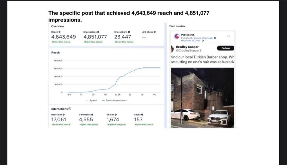
Task: Click the 1d 6h marker on chart axis
Action: pos(118,95)
